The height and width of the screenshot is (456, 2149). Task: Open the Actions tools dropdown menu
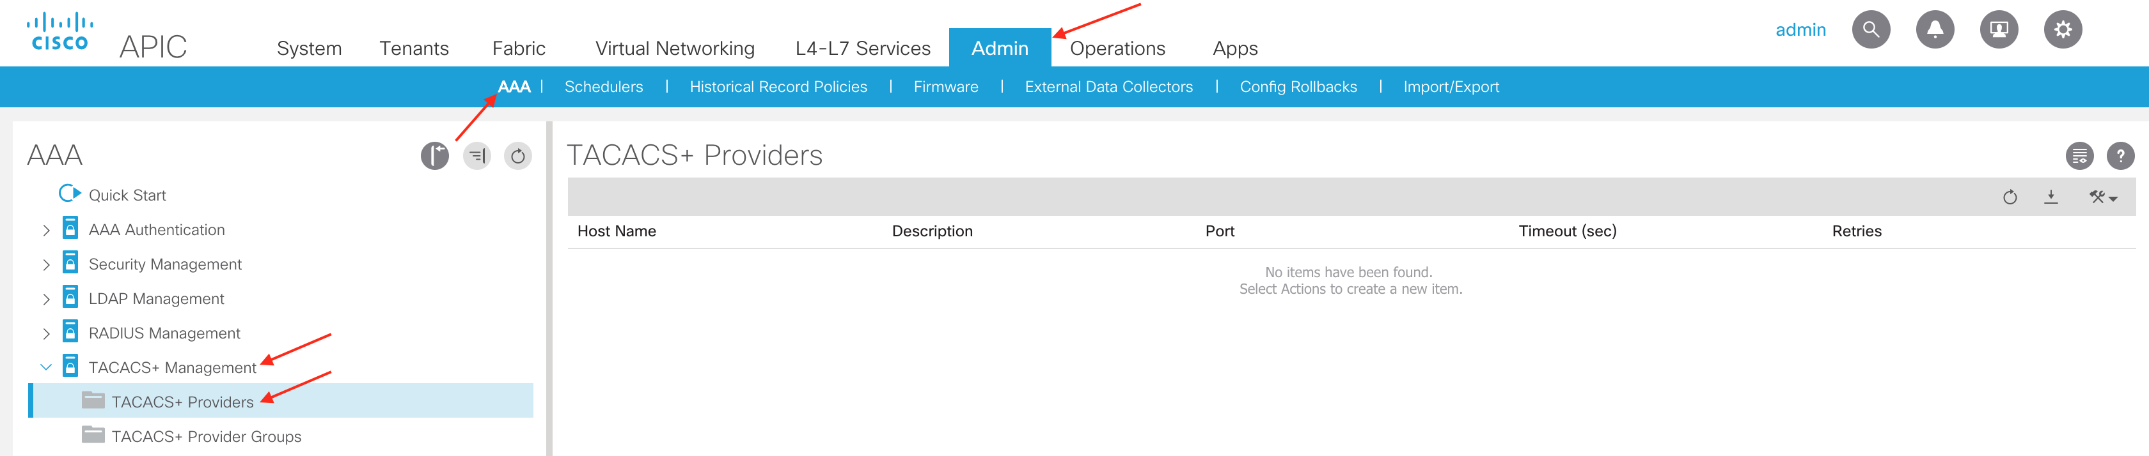coord(2102,197)
